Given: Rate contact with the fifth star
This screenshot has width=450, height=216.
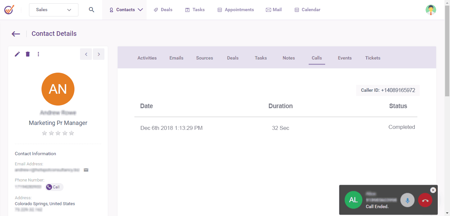Looking at the screenshot, I should click(x=71, y=133).
